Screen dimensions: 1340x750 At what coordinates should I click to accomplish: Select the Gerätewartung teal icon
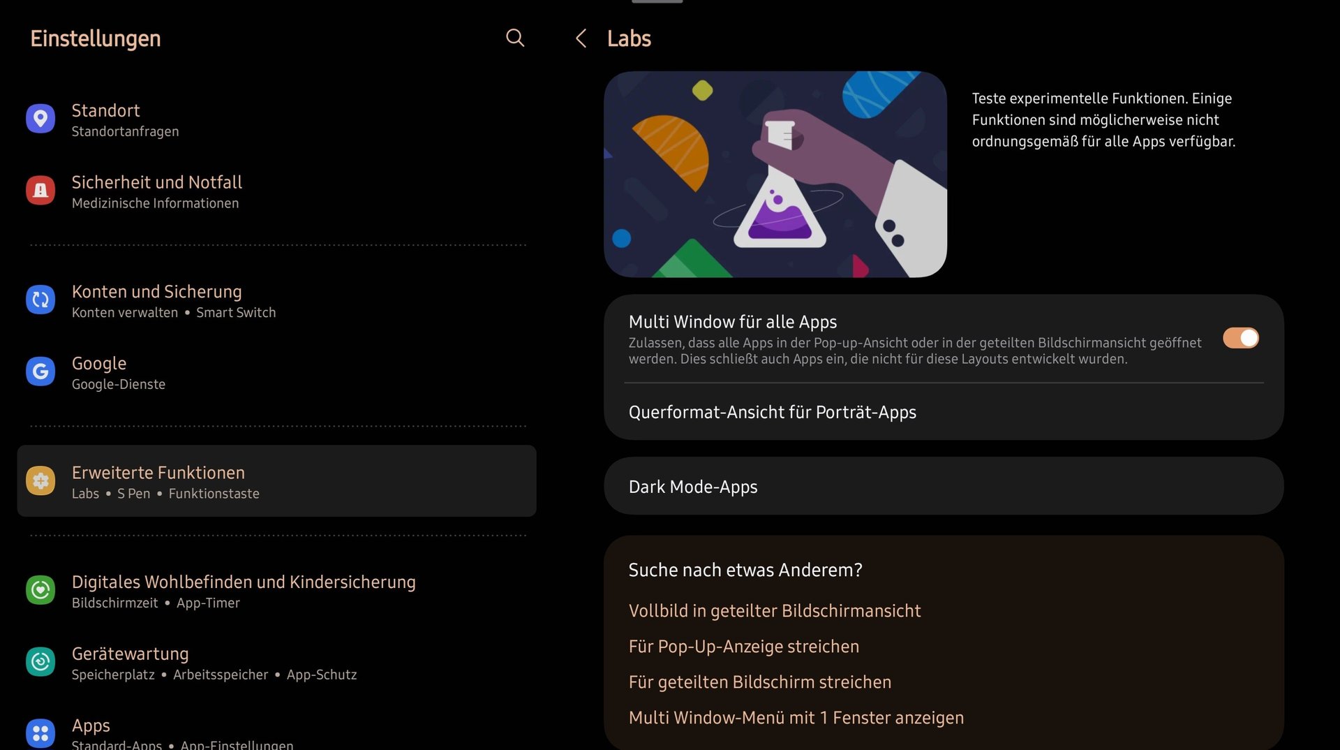point(40,662)
